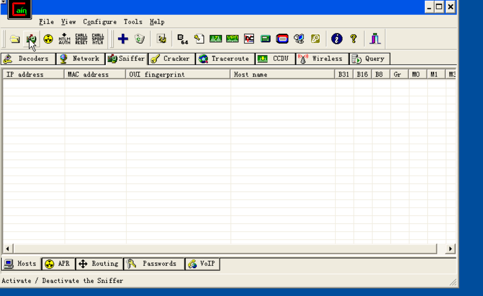Click the CHALL SPOOF RESET toolbar icon

(x=81, y=39)
